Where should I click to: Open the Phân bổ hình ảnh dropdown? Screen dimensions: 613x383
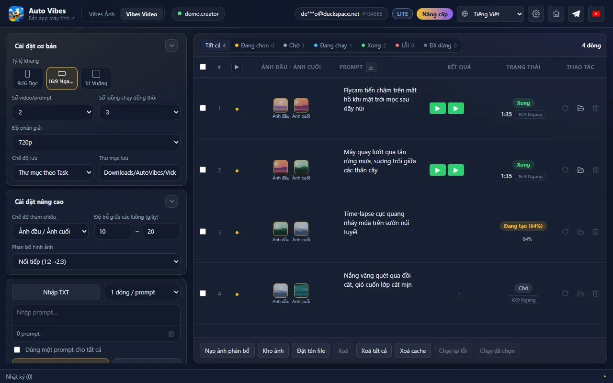pyautogui.click(x=96, y=261)
